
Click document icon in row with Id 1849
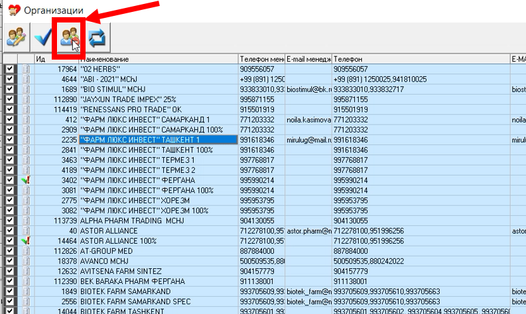[26, 291]
